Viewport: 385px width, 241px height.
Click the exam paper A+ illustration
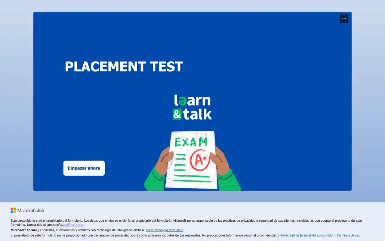click(192, 160)
